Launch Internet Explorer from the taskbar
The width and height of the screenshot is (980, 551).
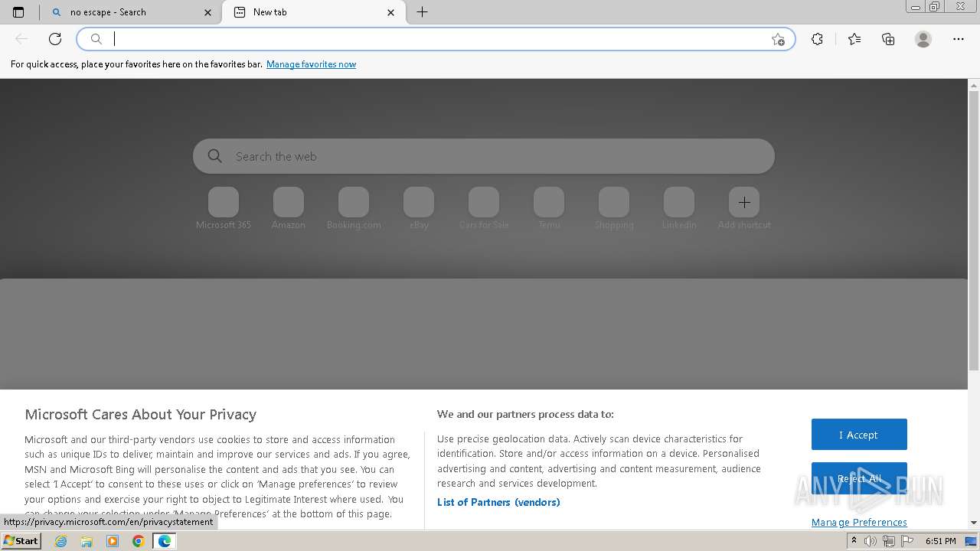coord(60,541)
